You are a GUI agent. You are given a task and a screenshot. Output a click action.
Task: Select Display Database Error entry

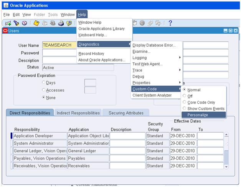pyautogui.click(x=157, y=46)
